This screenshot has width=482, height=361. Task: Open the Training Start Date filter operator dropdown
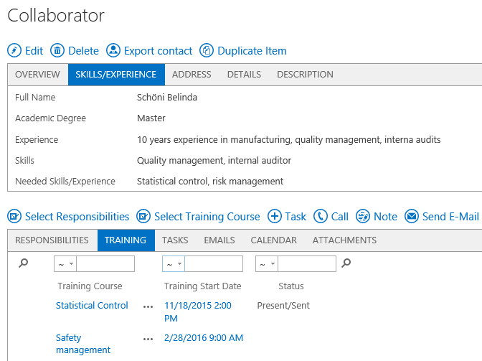click(x=174, y=264)
